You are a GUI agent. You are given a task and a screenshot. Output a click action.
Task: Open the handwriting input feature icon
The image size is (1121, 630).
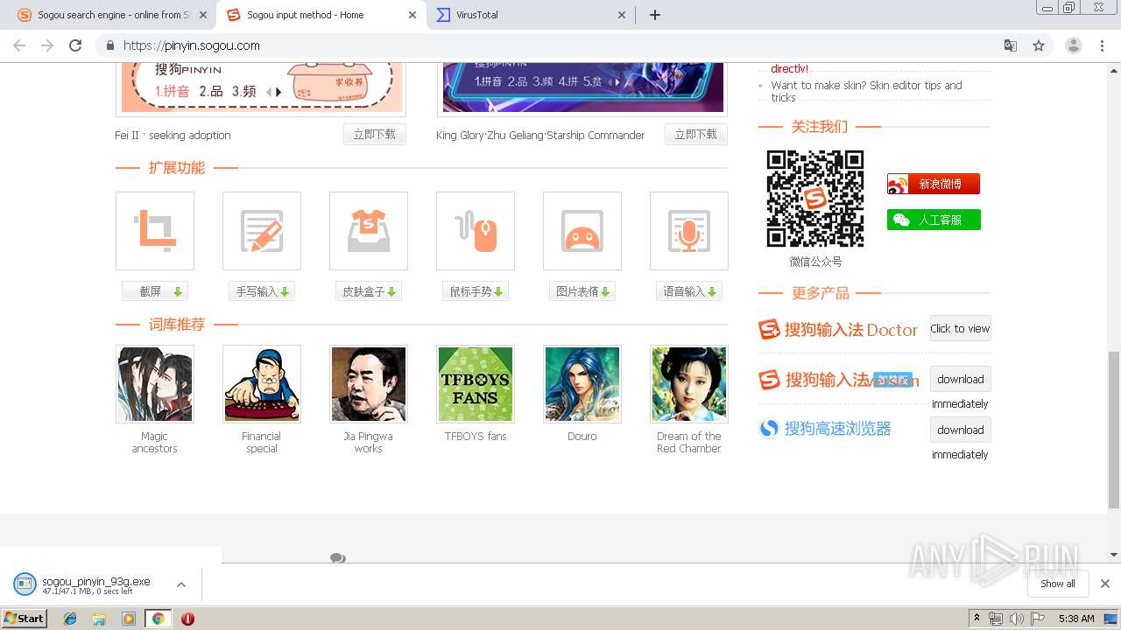(x=262, y=231)
